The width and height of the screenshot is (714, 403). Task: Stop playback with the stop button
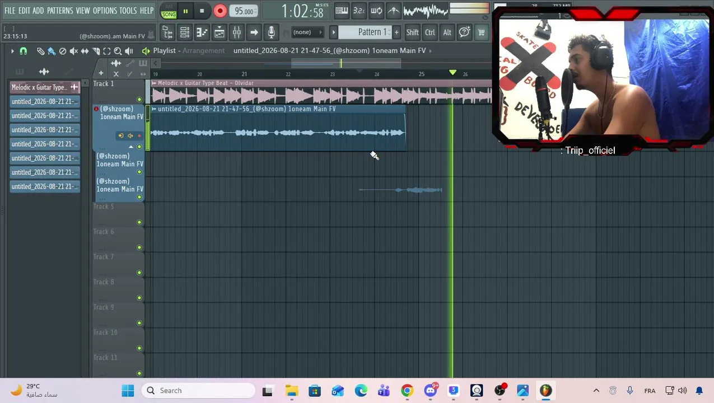pyautogui.click(x=202, y=11)
